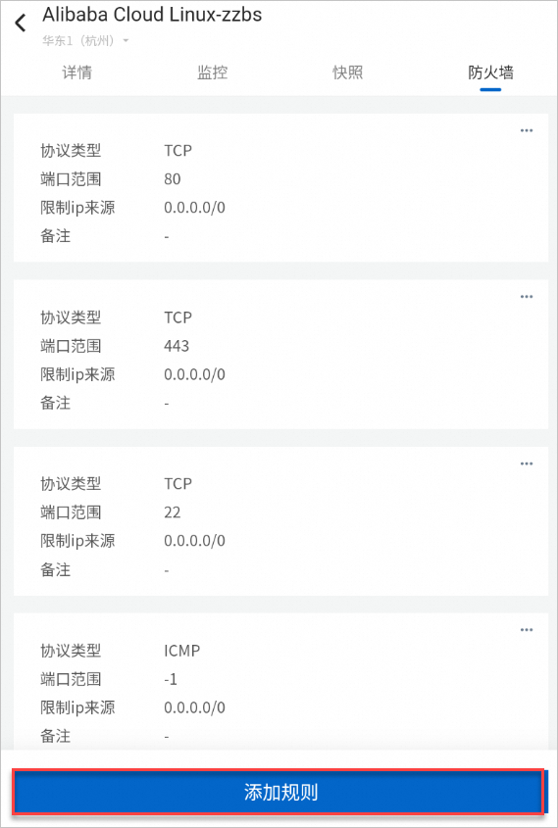Click the 添加规则 button
Image resolution: width=558 pixels, height=828 pixels.
tap(279, 792)
